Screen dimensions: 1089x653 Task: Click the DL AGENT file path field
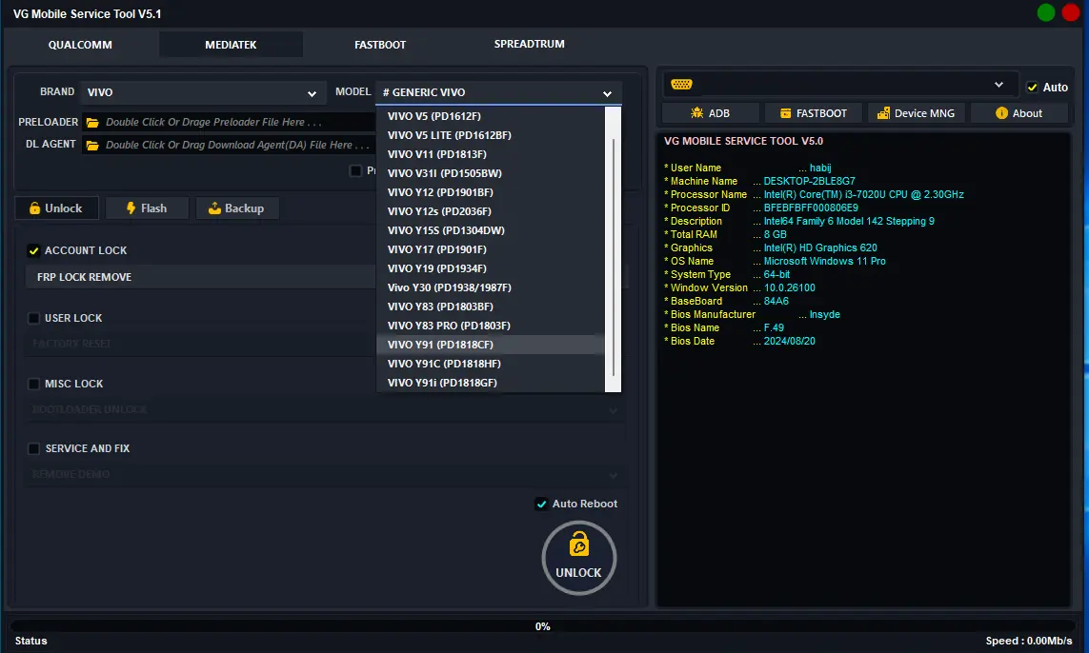230,145
